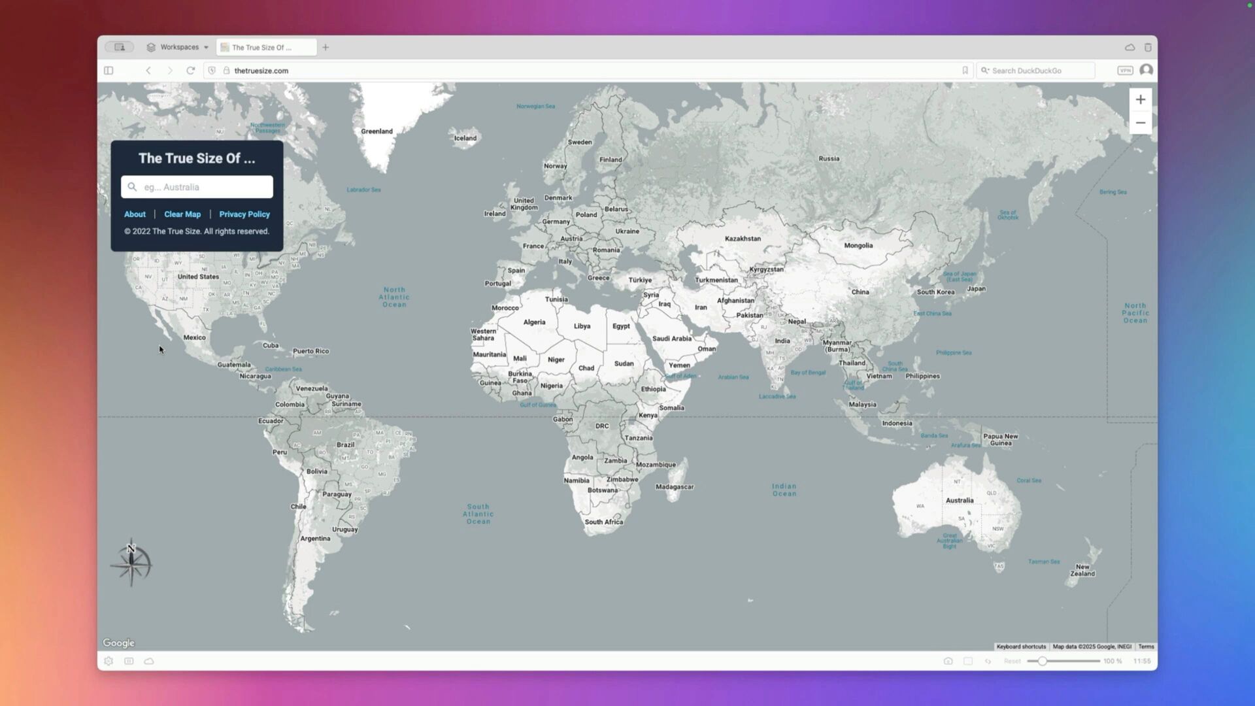Click the Mexico label on map
This screenshot has height=706, width=1255.
194,338
